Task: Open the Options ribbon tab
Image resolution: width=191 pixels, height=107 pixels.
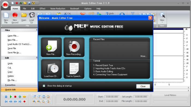Action: (x=88, y=9)
